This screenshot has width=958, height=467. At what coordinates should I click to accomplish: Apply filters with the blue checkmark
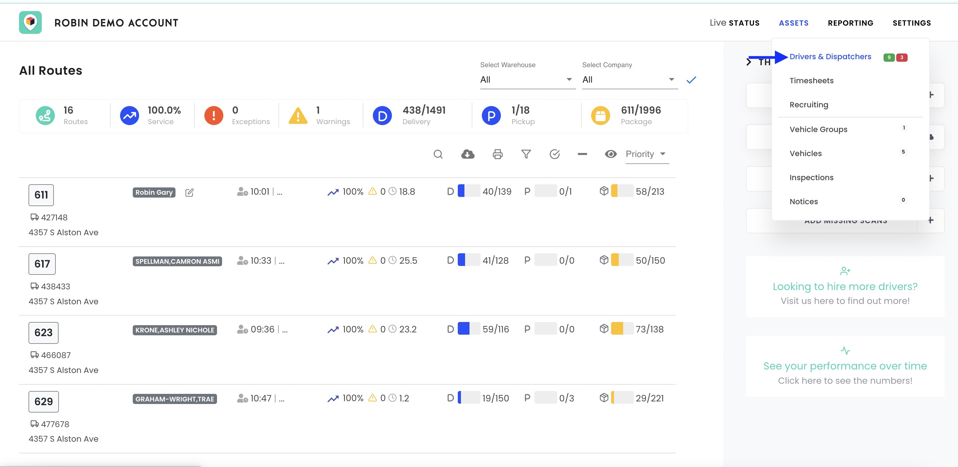click(691, 80)
